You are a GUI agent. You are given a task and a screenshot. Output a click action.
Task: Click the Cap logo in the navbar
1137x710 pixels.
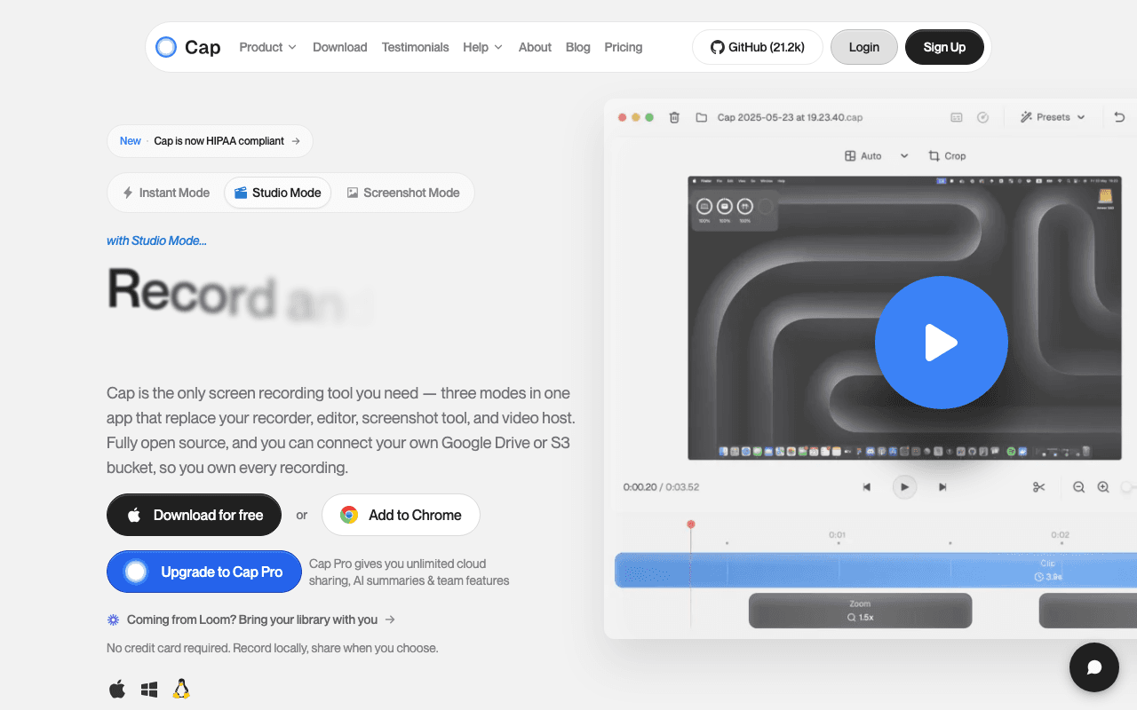tap(187, 47)
